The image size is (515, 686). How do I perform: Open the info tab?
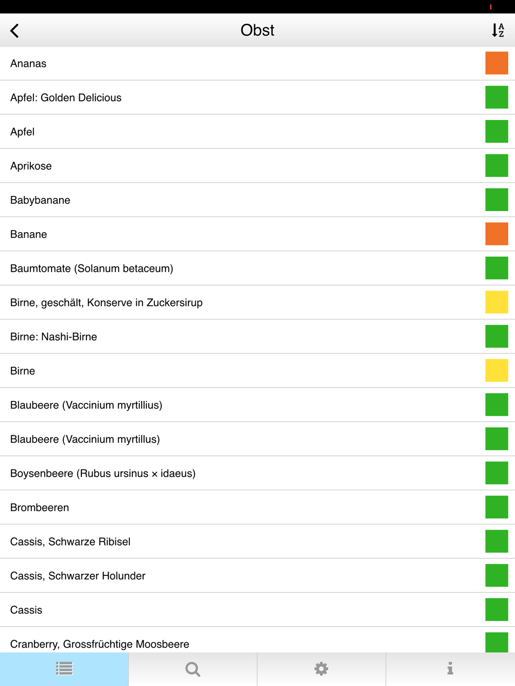point(450,669)
